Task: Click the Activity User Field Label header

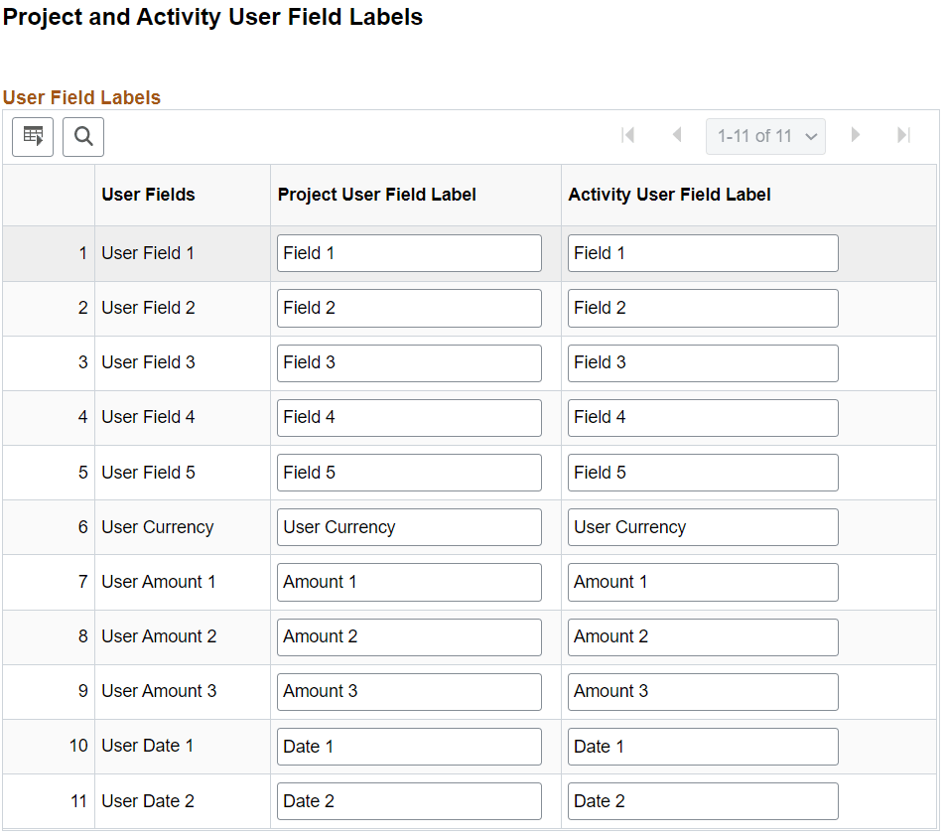Action: 670,195
